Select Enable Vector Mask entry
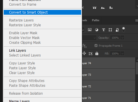Viewport: 138px width, 102px height. tap(42, 38)
